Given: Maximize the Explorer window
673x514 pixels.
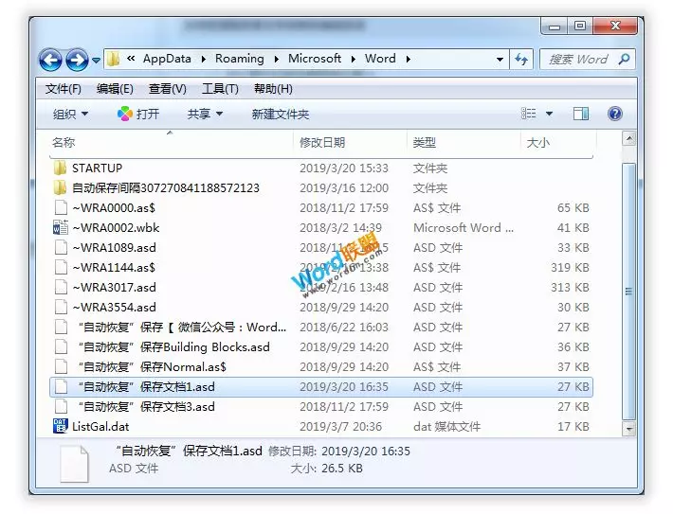Looking at the screenshot, I should (x=580, y=27).
